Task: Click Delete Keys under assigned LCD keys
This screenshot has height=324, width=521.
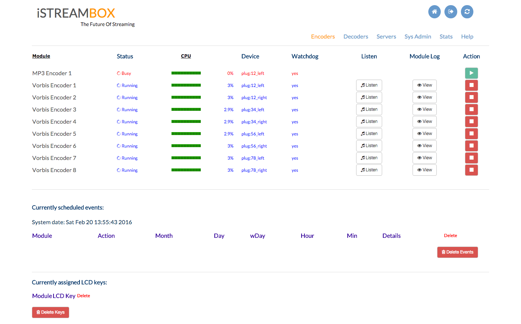Action: (51, 312)
